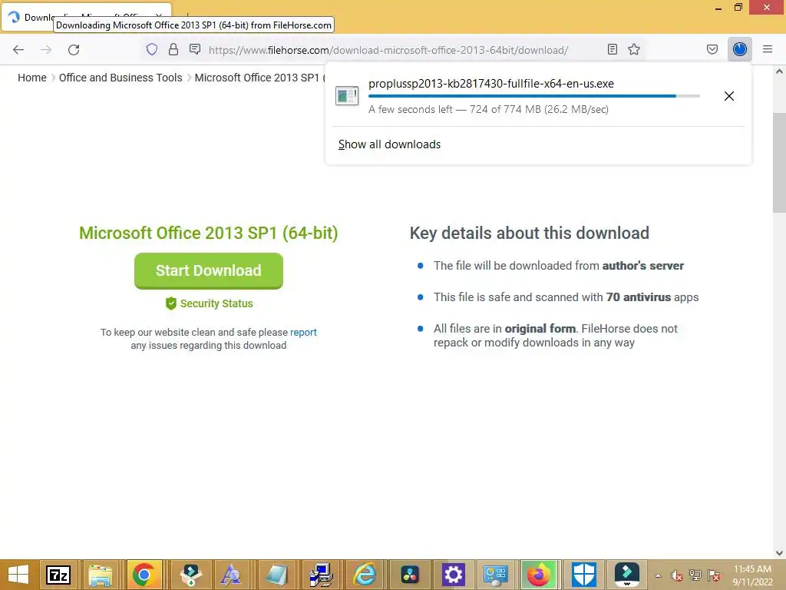Image resolution: width=786 pixels, height=590 pixels.
Task: Open site permissions icon in address bar
Action: point(195,49)
